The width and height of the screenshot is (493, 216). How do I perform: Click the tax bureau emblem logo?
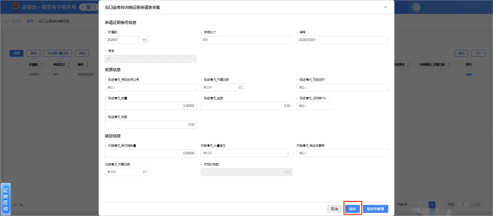point(16,6)
